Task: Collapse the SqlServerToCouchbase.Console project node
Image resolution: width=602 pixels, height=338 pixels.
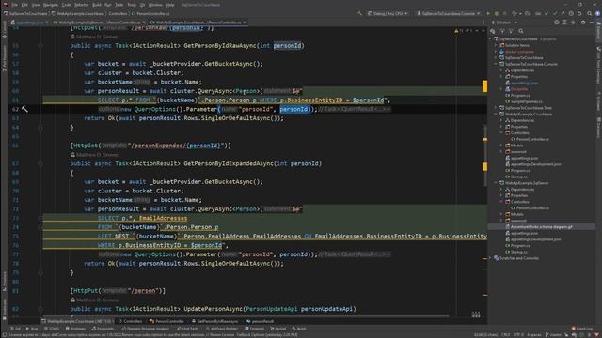Action: (x=496, y=64)
